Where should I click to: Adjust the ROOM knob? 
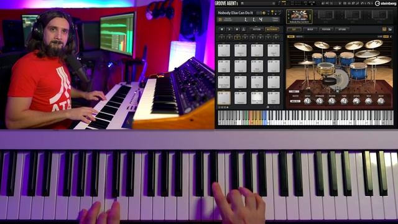pos(307,101)
